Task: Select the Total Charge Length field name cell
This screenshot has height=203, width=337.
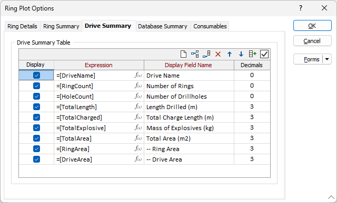Action: point(189,117)
